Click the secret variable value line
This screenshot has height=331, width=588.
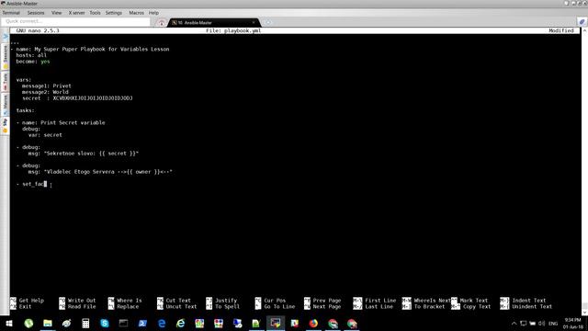[x=77, y=98]
